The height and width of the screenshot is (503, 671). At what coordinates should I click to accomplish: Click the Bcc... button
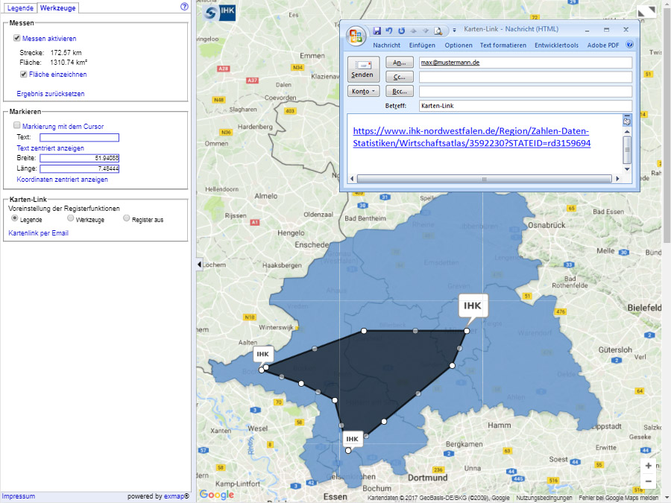[x=400, y=91]
